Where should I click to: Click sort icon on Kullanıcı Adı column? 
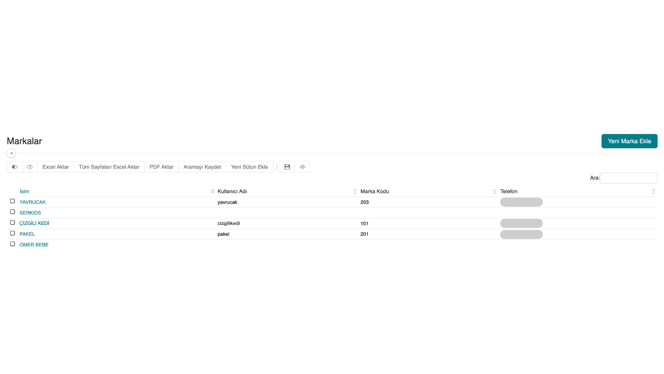(355, 192)
